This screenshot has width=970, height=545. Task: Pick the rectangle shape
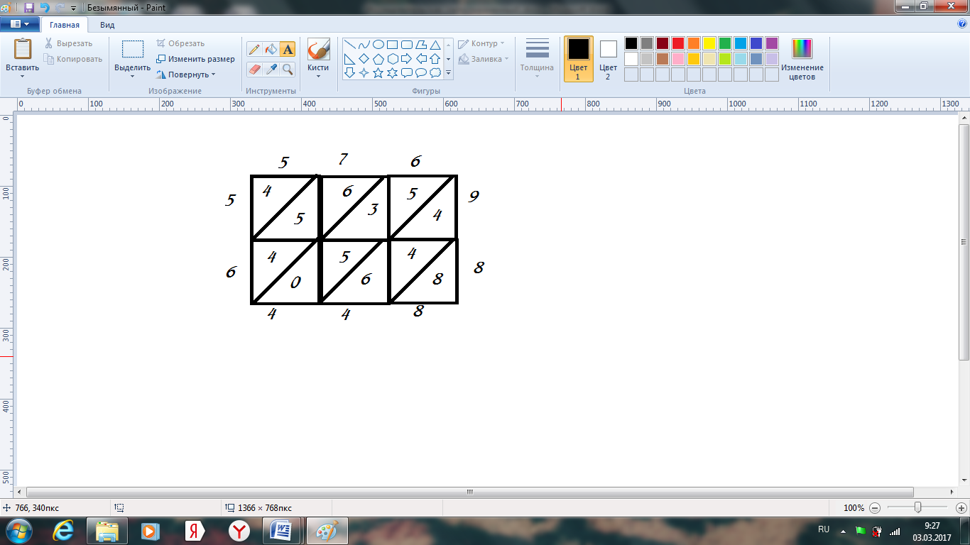pyautogui.click(x=393, y=44)
